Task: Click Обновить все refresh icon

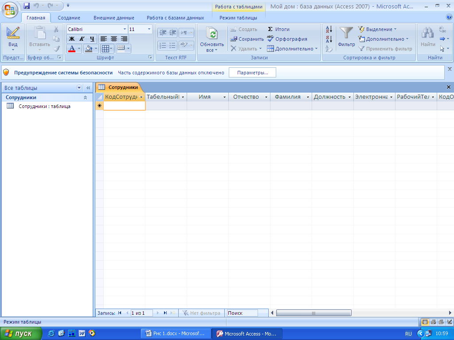Action: coord(212,34)
